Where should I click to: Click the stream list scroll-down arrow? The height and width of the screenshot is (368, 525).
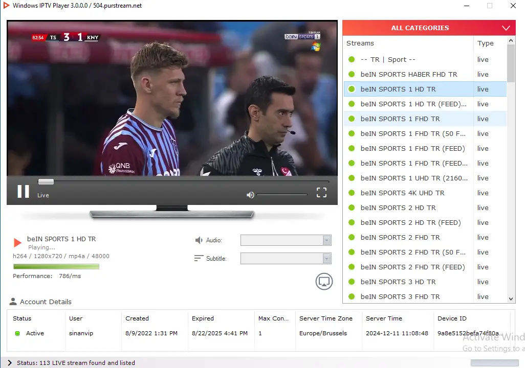point(511,299)
